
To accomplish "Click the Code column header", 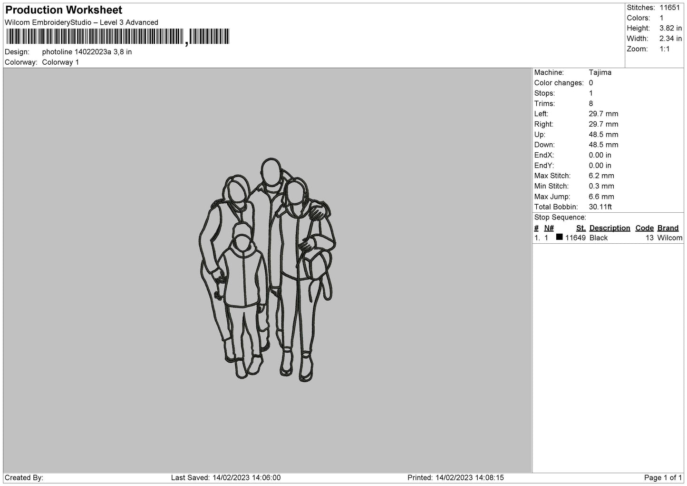I will [645, 228].
